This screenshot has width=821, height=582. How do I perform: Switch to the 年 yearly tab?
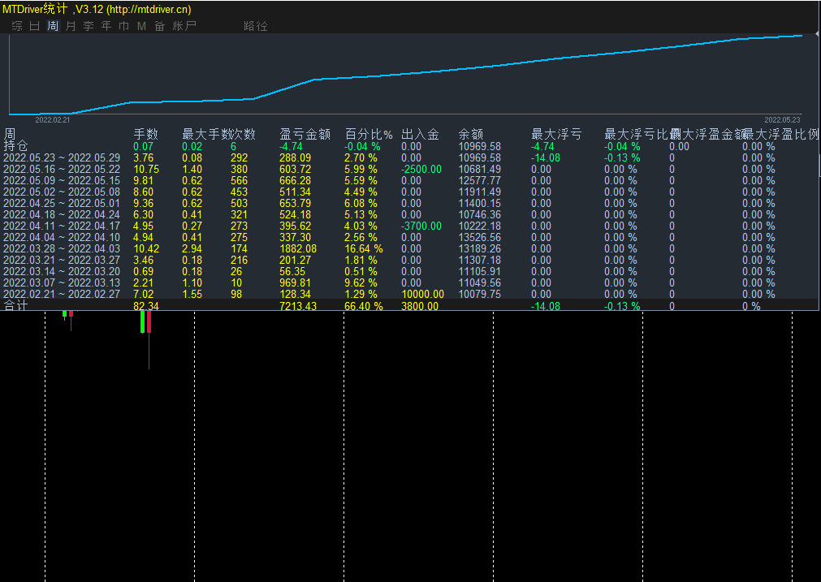pyautogui.click(x=106, y=26)
